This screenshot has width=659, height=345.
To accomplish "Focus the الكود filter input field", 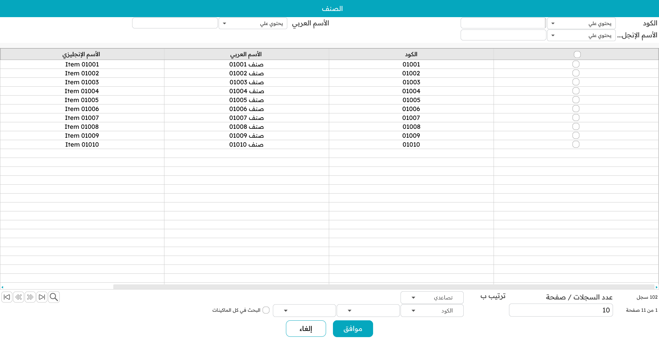I will tap(503, 23).
